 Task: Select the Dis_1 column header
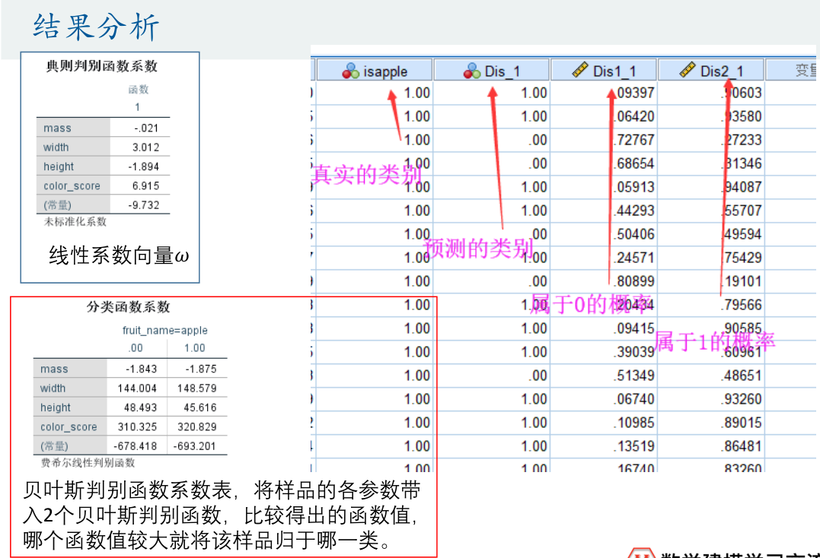492,71
